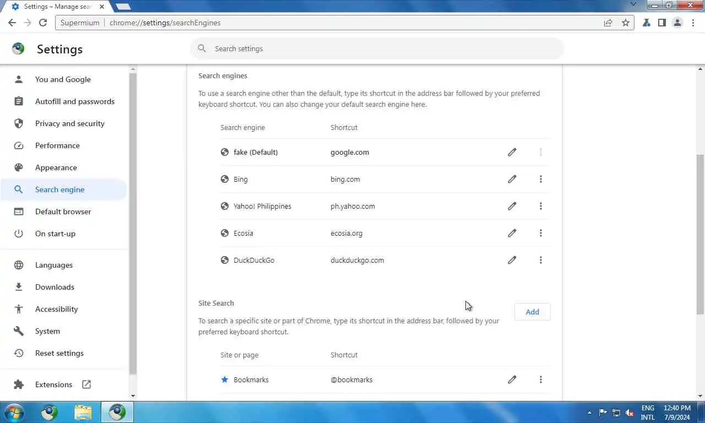Edit the Bing search engine entry
The width and height of the screenshot is (705, 423).
click(512, 179)
